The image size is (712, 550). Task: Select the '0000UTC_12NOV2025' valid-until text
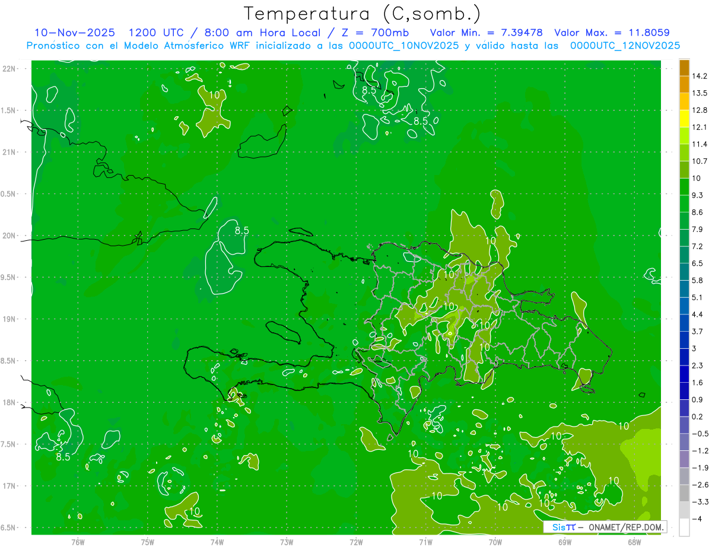coord(625,46)
